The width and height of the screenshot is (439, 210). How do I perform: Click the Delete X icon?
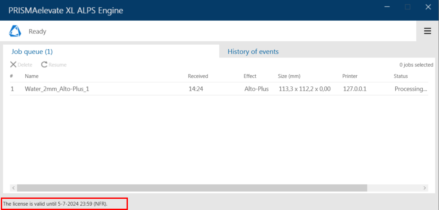coord(13,65)
